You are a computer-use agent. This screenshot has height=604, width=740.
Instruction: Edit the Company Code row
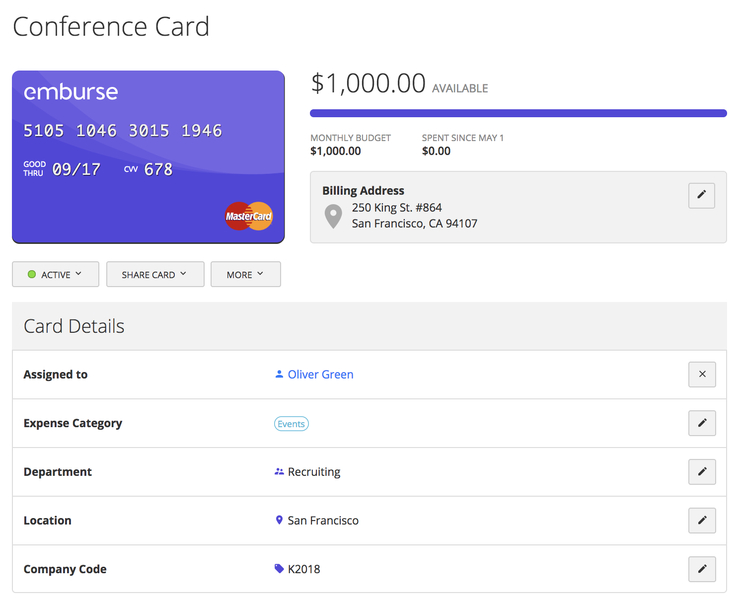[702, 569]
